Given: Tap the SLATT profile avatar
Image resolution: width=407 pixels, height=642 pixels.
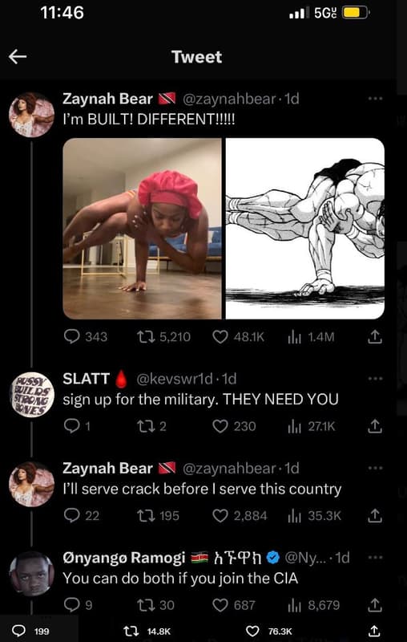Looking at the screenshot, I should coord(32,395).
